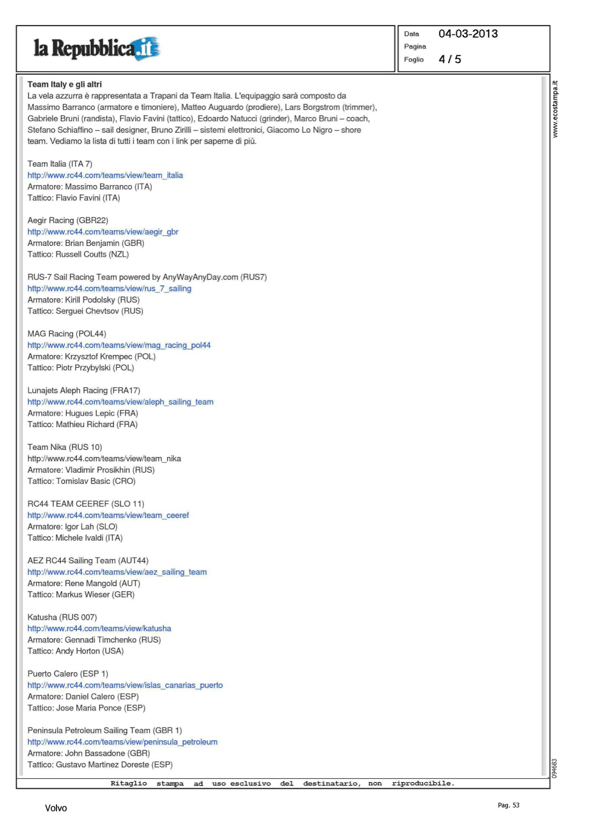592x831 pixels.
Task: Open the Katusha team link
Action: click(99, 628)
